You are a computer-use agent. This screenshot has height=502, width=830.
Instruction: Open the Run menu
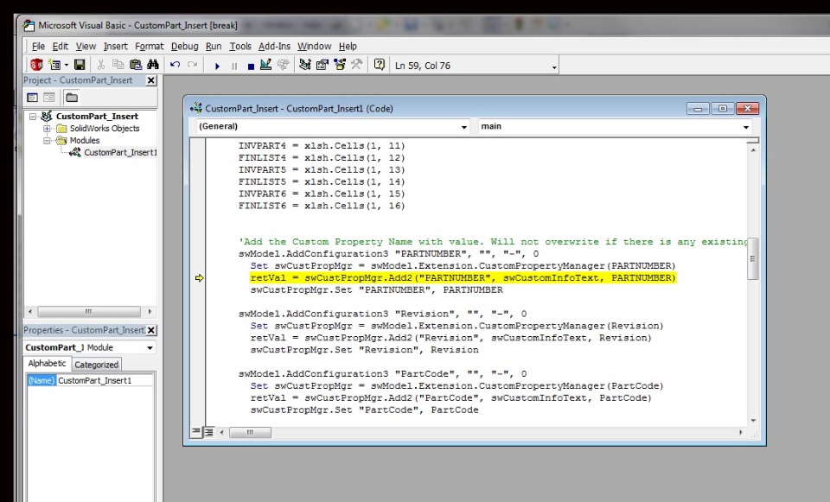coord(214,47)
